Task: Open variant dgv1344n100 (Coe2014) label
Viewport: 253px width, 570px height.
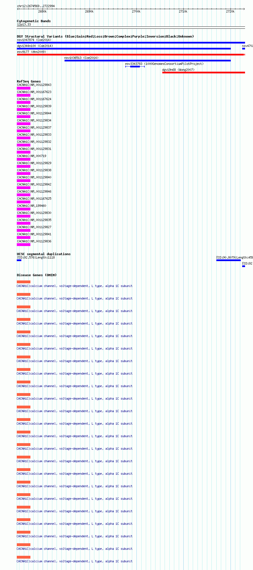Action: coord(35,46)
